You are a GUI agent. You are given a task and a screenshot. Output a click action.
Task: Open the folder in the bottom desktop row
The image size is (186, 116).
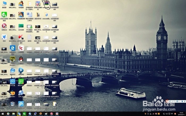pos(54,104)
